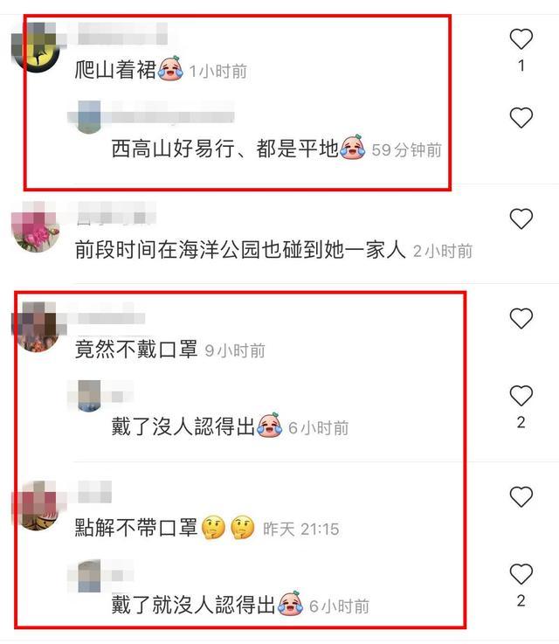The image size is (559, 644).
Task: Like the 爬山着裙 comment
Action: (x=521, y=39)
